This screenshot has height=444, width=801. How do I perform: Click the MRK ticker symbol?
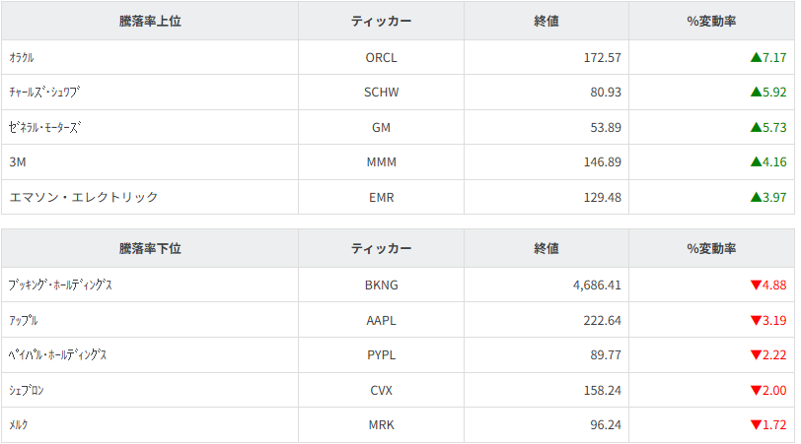pos(381,425)
